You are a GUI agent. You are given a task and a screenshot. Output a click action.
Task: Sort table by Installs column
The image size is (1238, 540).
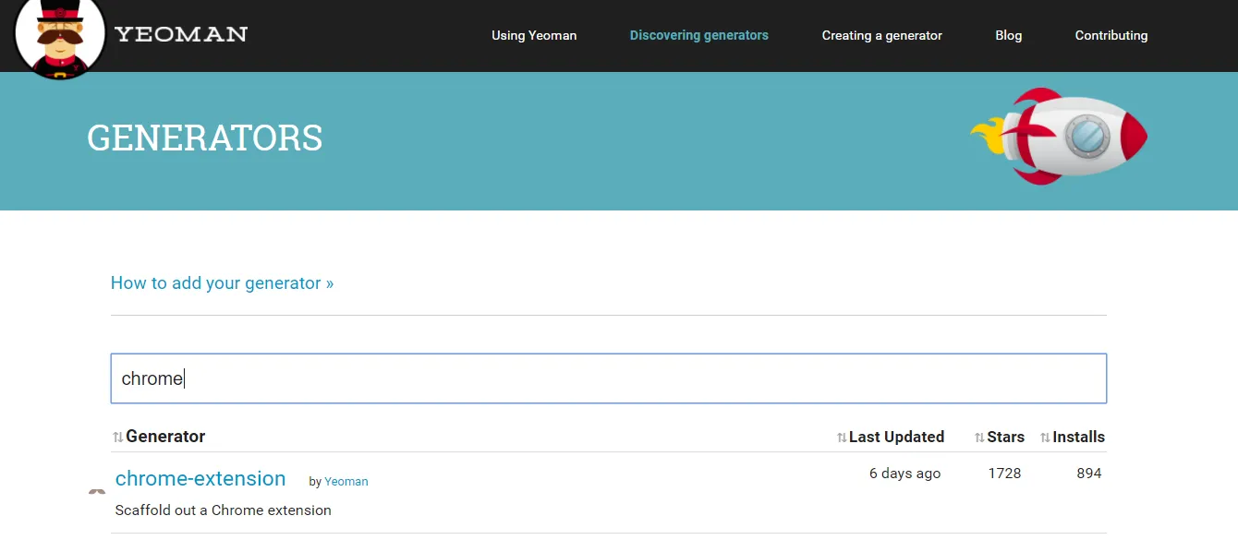(1078, 437)
